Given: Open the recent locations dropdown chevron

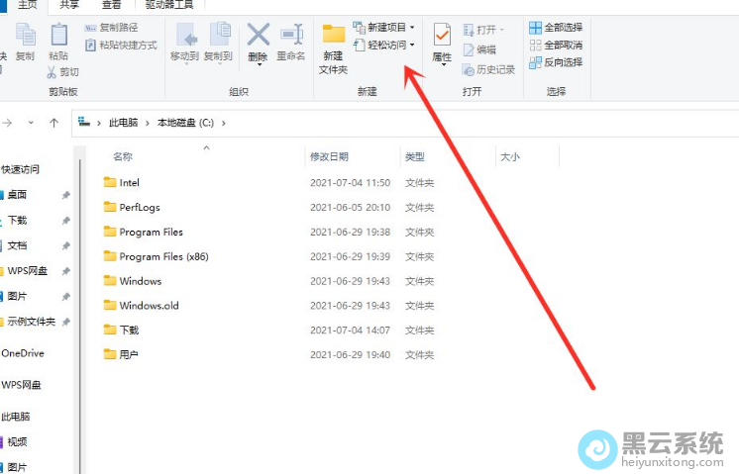Looking at the screenshot, I should pyautogui.click(x=31, y=123).
